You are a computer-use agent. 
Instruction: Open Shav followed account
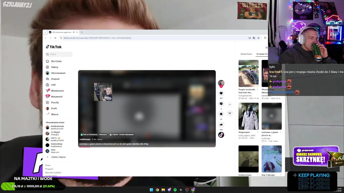pyautogui.click(x=52, y=151)
